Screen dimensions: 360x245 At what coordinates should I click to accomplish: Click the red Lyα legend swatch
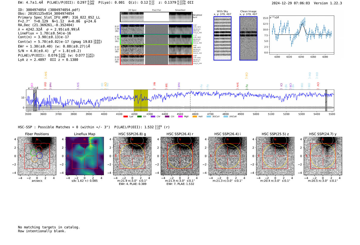125,116
